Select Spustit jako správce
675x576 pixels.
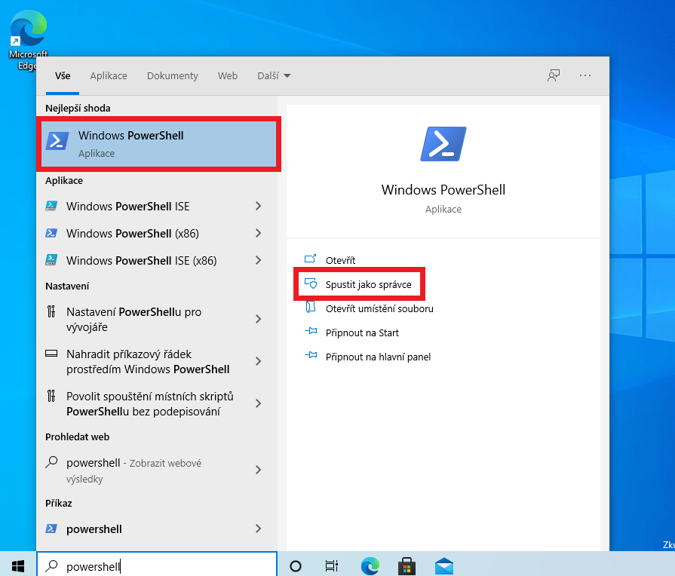pyautogui.click(x=368, y=284)
